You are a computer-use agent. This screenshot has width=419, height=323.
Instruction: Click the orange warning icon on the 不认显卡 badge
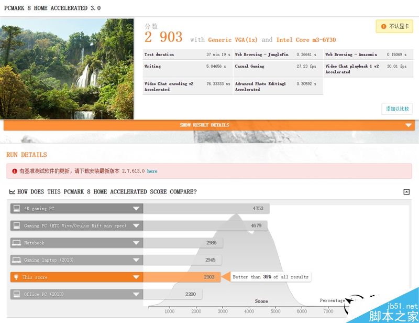pyautogui.click(x=384, y=26)
